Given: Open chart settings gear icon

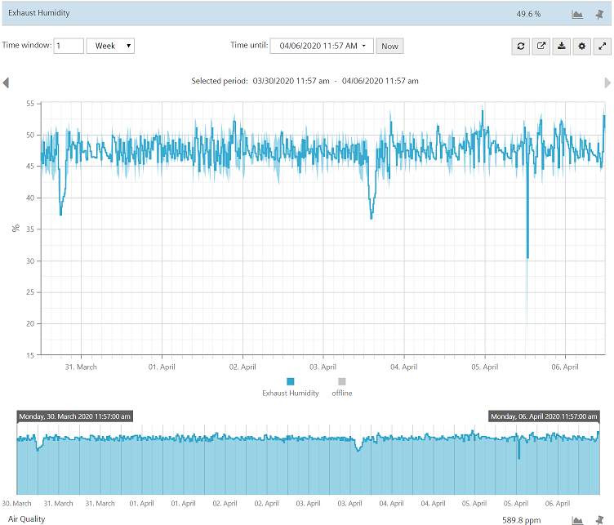Looking at the screenshot, I should click(582, 47).
